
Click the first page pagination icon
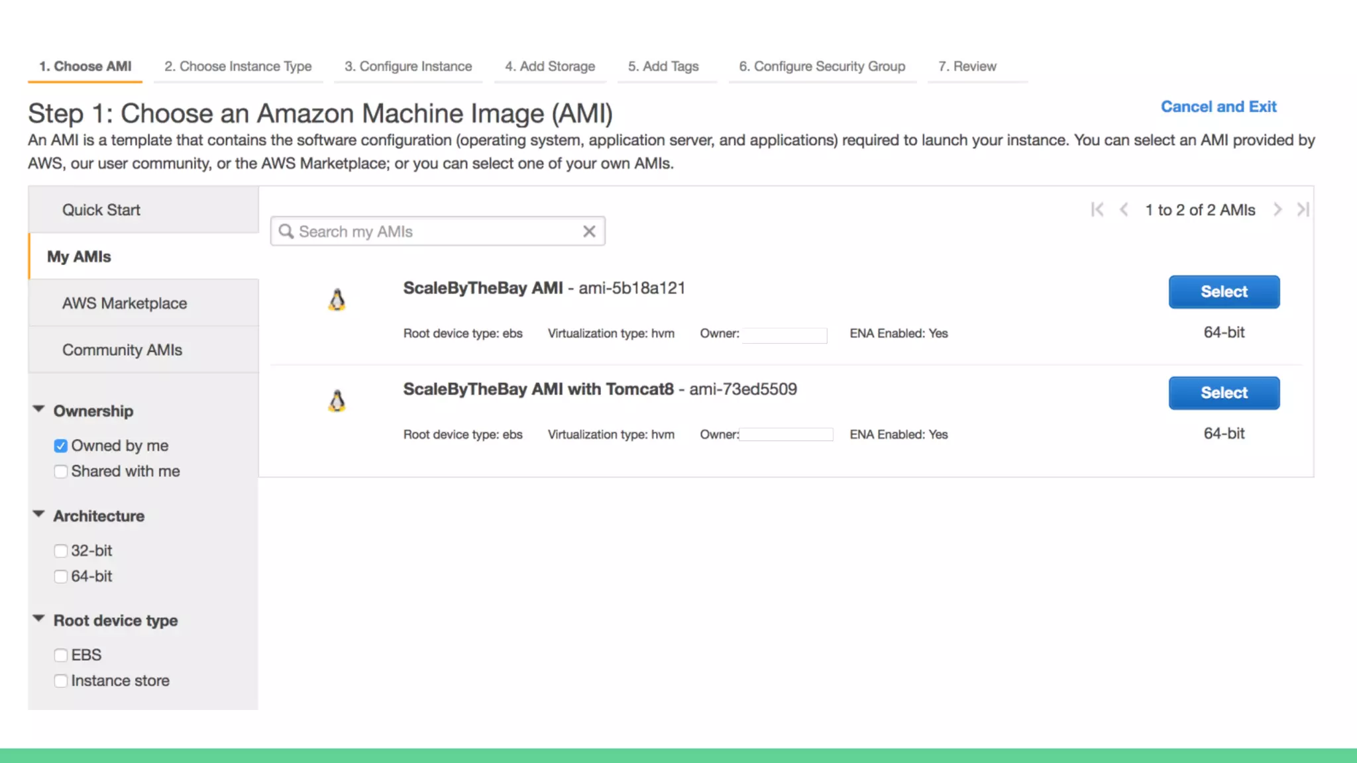1097,210
